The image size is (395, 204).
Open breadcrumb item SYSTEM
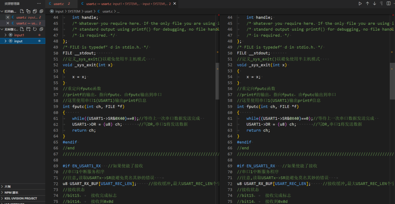(74, 11)
